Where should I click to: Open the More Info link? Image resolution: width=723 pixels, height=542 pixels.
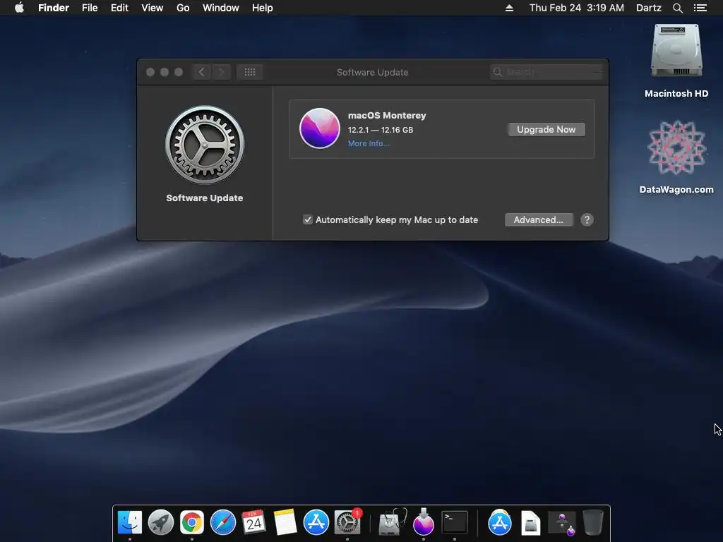click(369, 143)
